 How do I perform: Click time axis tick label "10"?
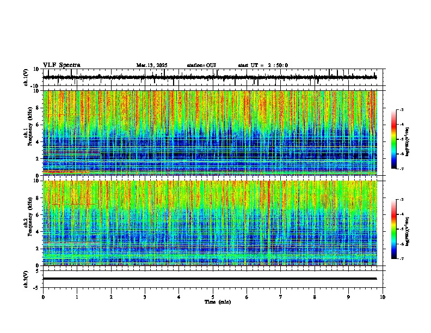pos(383,297)
